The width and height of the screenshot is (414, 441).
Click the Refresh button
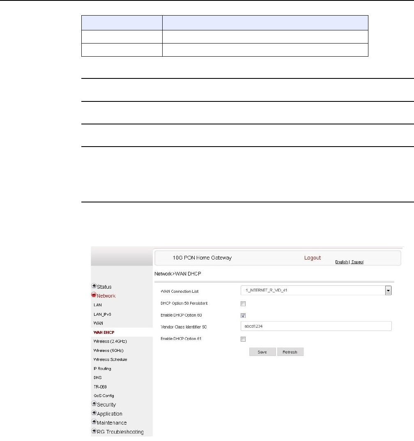pos(290,352)
